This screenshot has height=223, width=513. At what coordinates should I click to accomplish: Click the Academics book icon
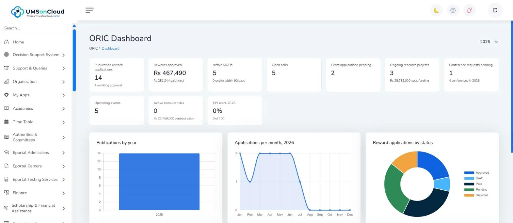coord(6,108)
